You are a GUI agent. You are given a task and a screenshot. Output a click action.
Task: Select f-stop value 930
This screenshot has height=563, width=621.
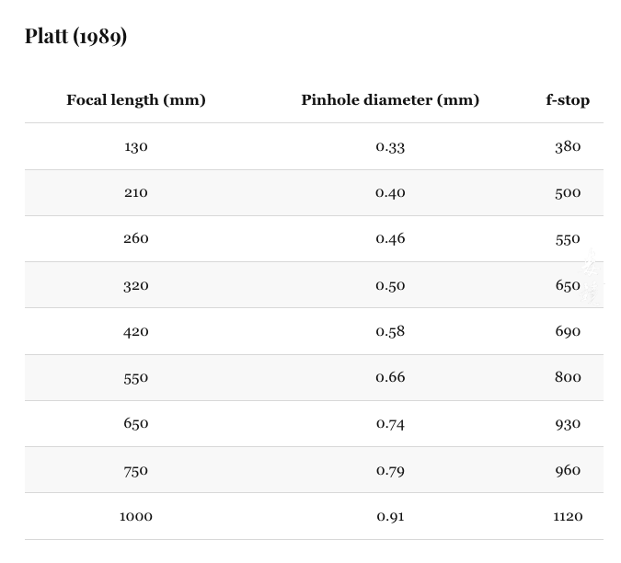568,424
